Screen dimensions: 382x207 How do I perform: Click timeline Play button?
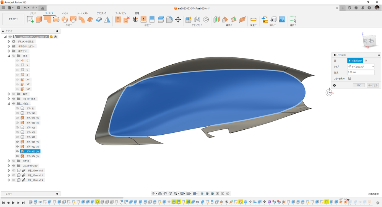point(13,203)
